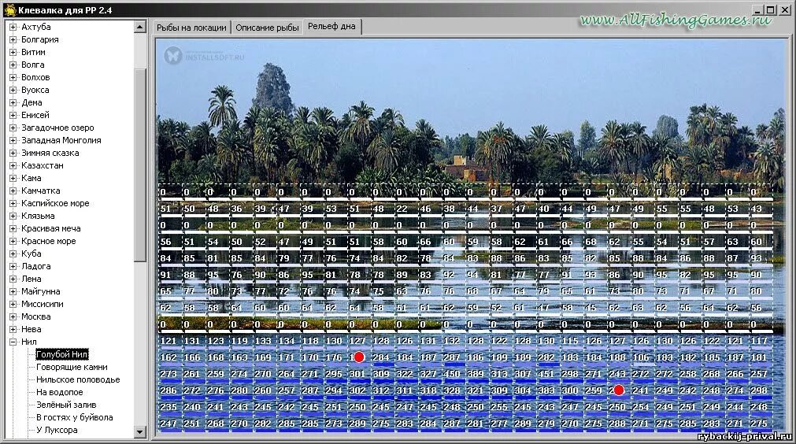
Task: Click the red marker in the 162 depth row
Action: pyautogui.click(x=359, y=357)
